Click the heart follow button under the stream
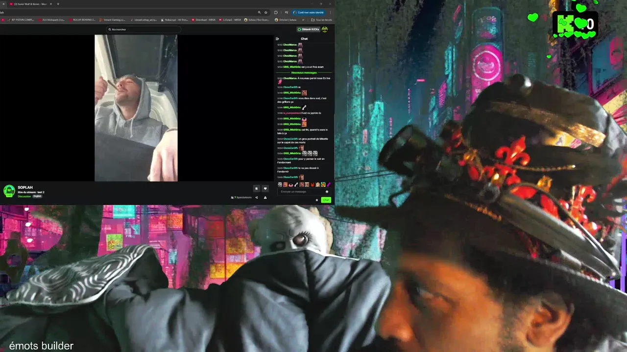 (265, 188)
